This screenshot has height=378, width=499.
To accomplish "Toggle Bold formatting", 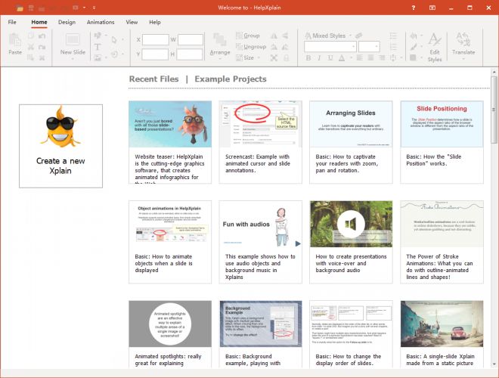I will [x=308, y=57].
